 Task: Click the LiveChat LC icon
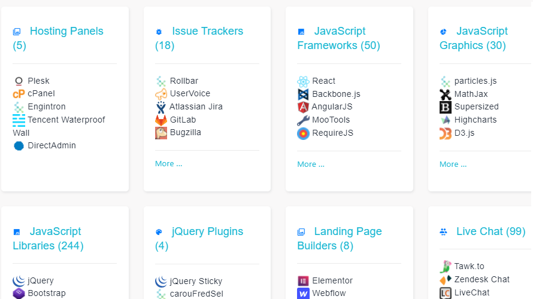(x=446, y=293)
